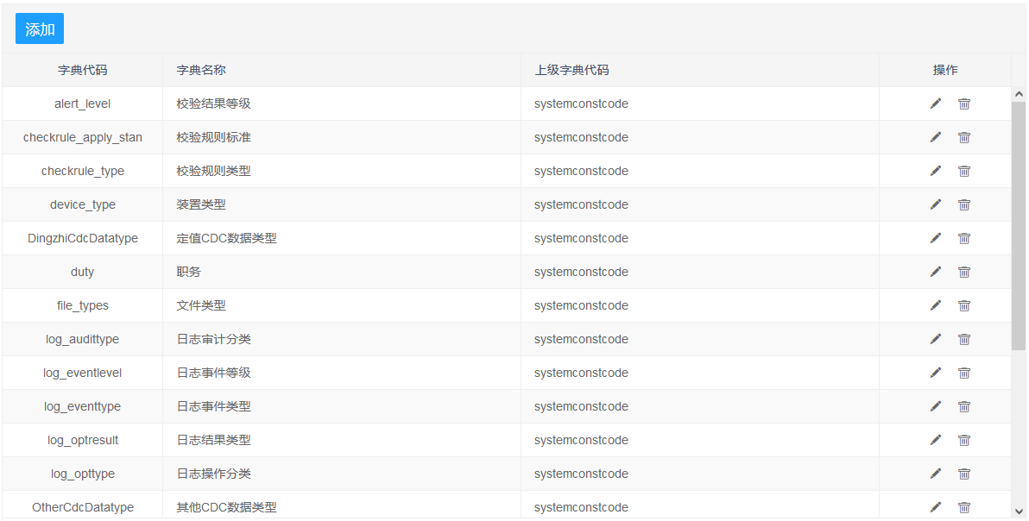Click the 添加 button
Screen dimensions: 1029x521
[x=40, y=28]
